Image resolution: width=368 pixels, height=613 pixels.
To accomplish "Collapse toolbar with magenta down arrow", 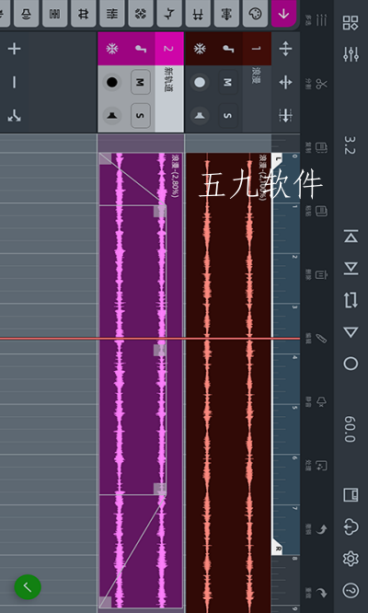I will pos(283,14).
